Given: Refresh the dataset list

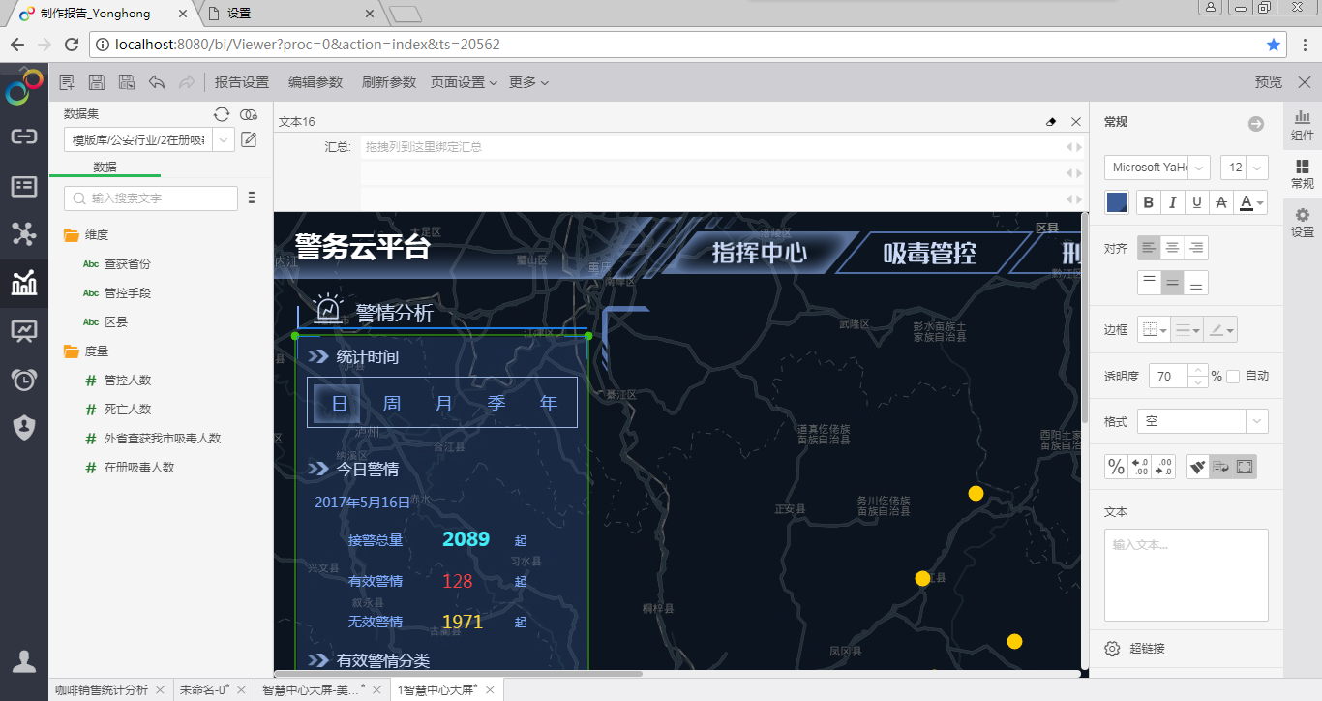Looking at the screenshot, I should pos(222,114).
